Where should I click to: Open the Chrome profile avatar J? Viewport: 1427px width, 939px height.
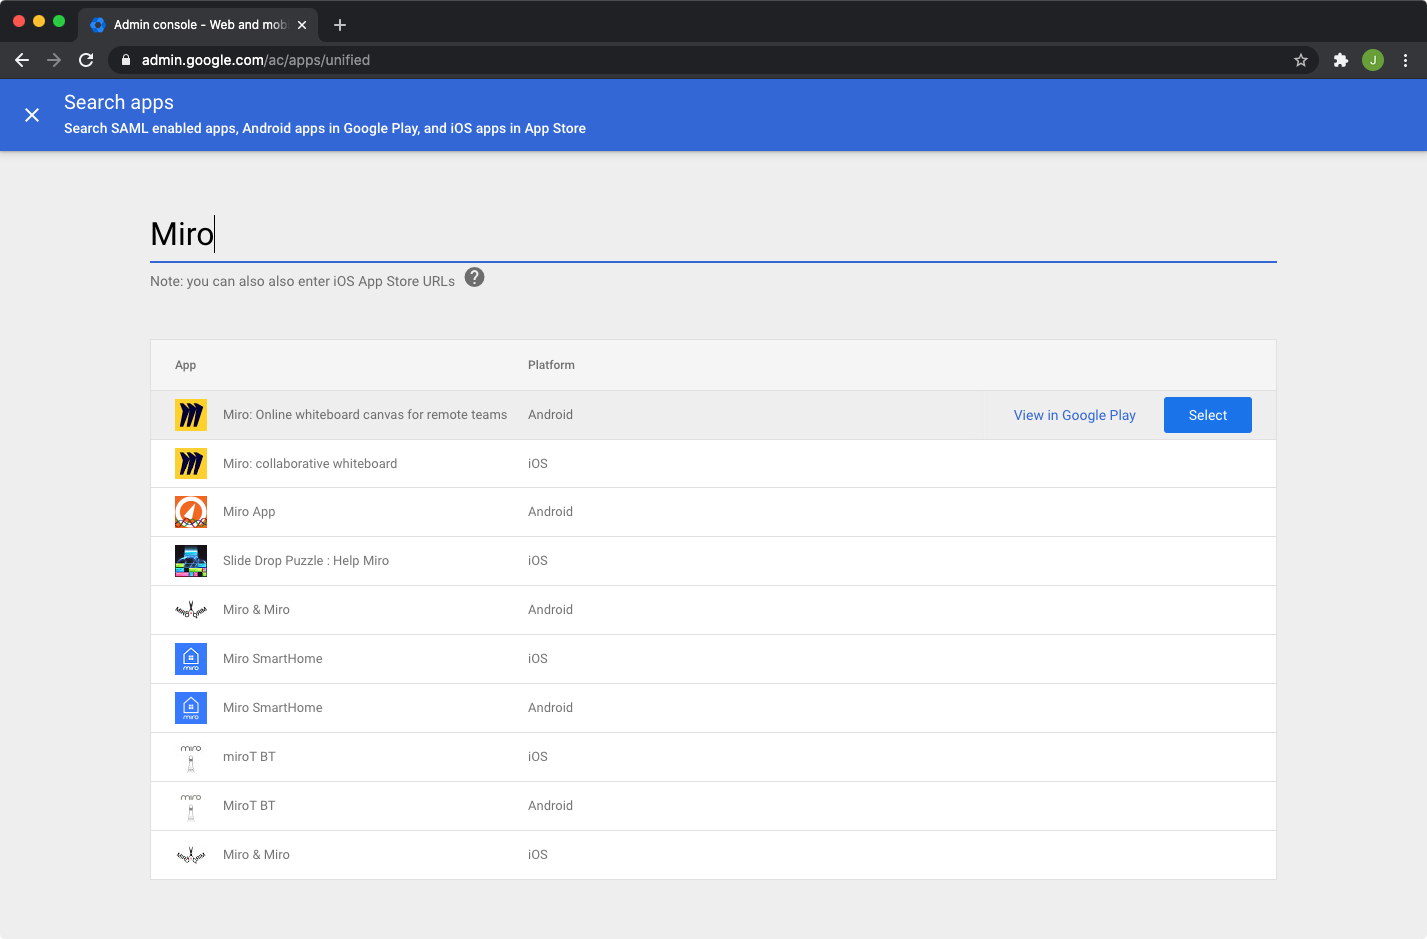click(1373, 60)
